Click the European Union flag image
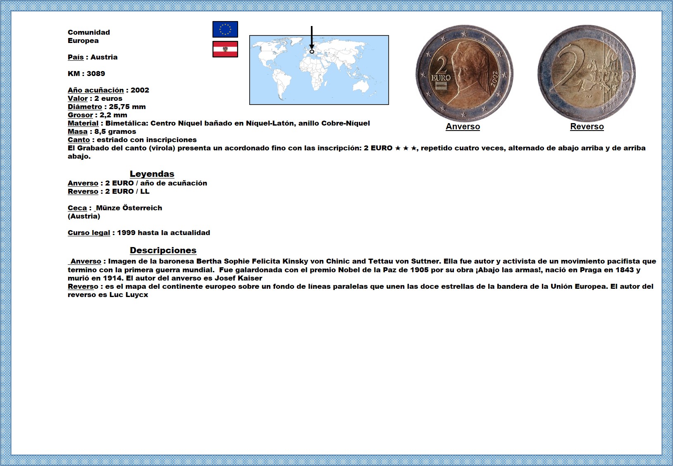The height and width of the screenshot is (466, 673). click(x=225, y=29)
